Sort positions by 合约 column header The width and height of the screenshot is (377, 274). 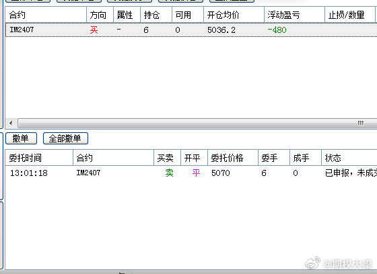click(x=46, y=15)
